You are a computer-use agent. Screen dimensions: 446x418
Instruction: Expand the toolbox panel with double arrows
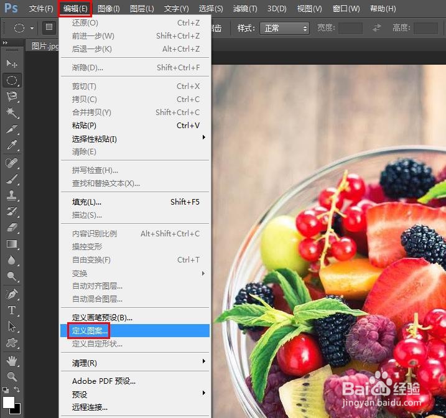(x=5, y=43)
